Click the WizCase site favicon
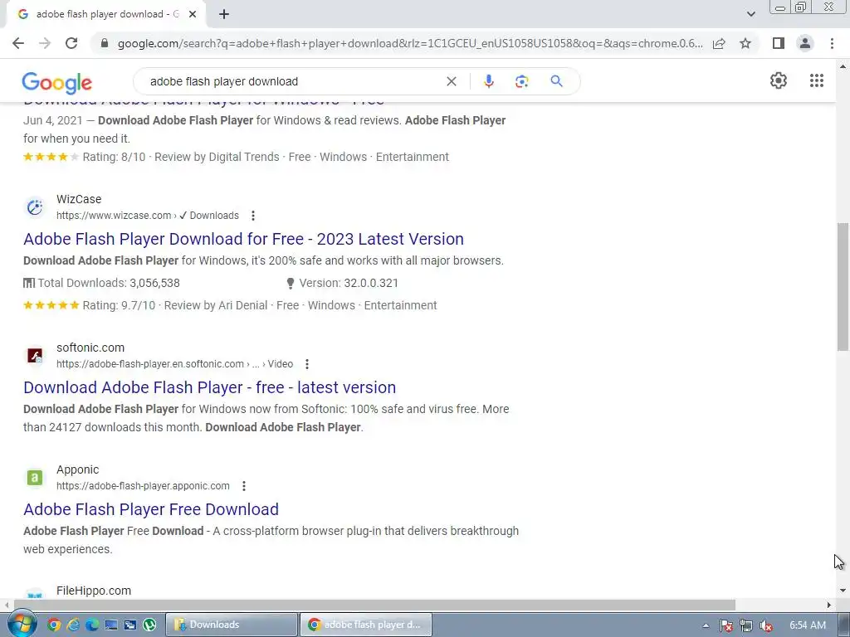 (x=35, y=207)
